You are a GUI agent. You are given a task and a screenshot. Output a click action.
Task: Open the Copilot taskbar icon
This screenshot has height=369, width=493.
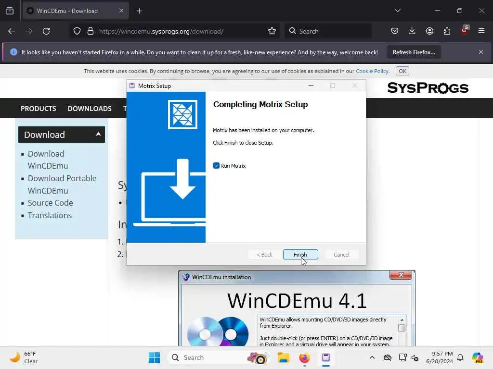pos(477,357)
